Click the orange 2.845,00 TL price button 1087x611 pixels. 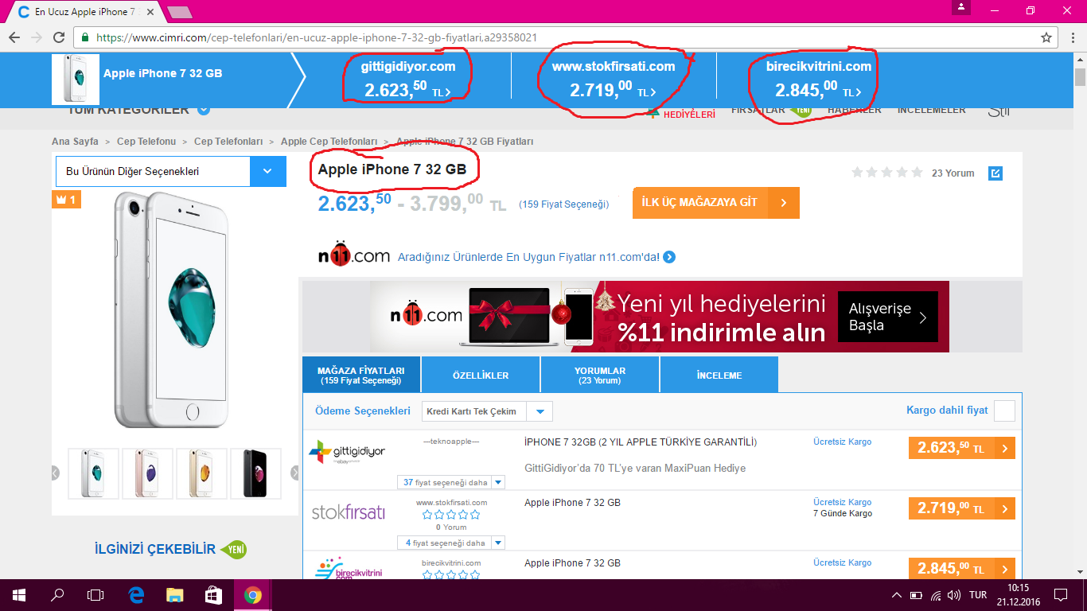coord(962,569)
